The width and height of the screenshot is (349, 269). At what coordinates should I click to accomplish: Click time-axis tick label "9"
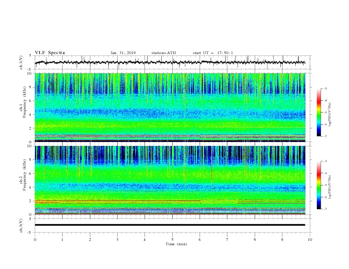pos(282,240)
